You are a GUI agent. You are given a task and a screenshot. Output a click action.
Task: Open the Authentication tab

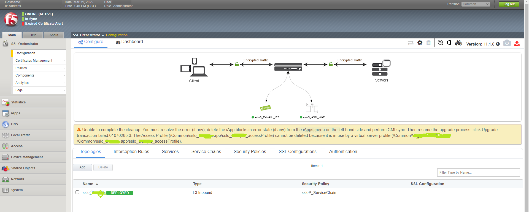[x=343, y=152]
